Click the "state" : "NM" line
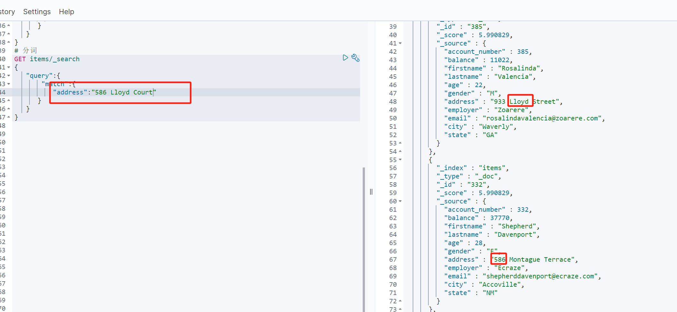677x312 pixels. point(471,293)
